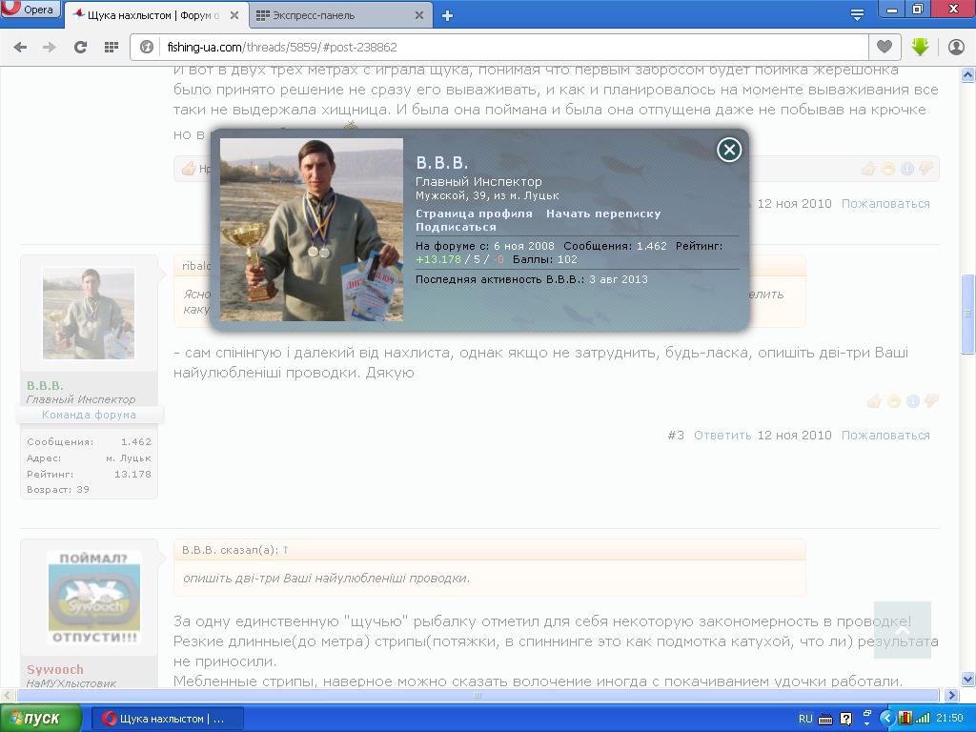Open the tab list menu icon
This screenshot has height=732, width=976.
[x=857, y=14]
